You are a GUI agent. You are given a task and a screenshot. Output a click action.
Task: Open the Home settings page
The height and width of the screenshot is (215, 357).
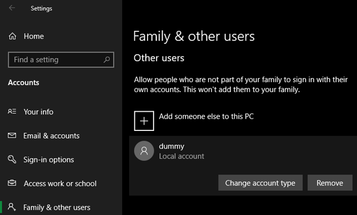tap(34, 36)
